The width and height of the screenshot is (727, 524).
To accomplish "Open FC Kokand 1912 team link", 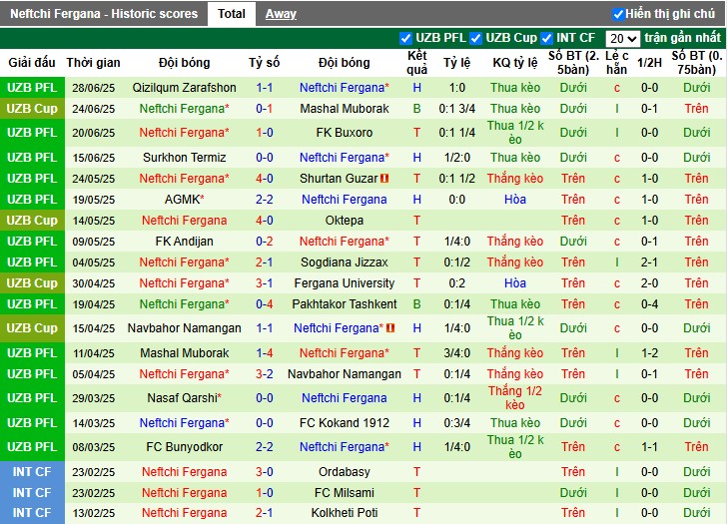I will 344,423.
